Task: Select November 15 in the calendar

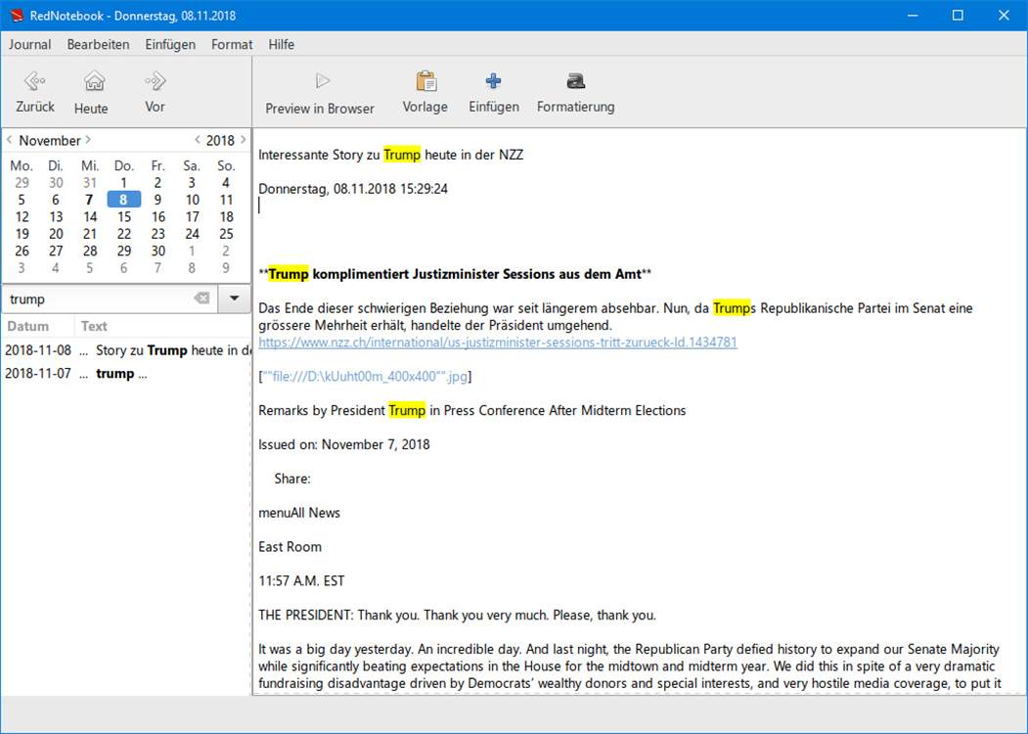Action: [x=124, y=216]
